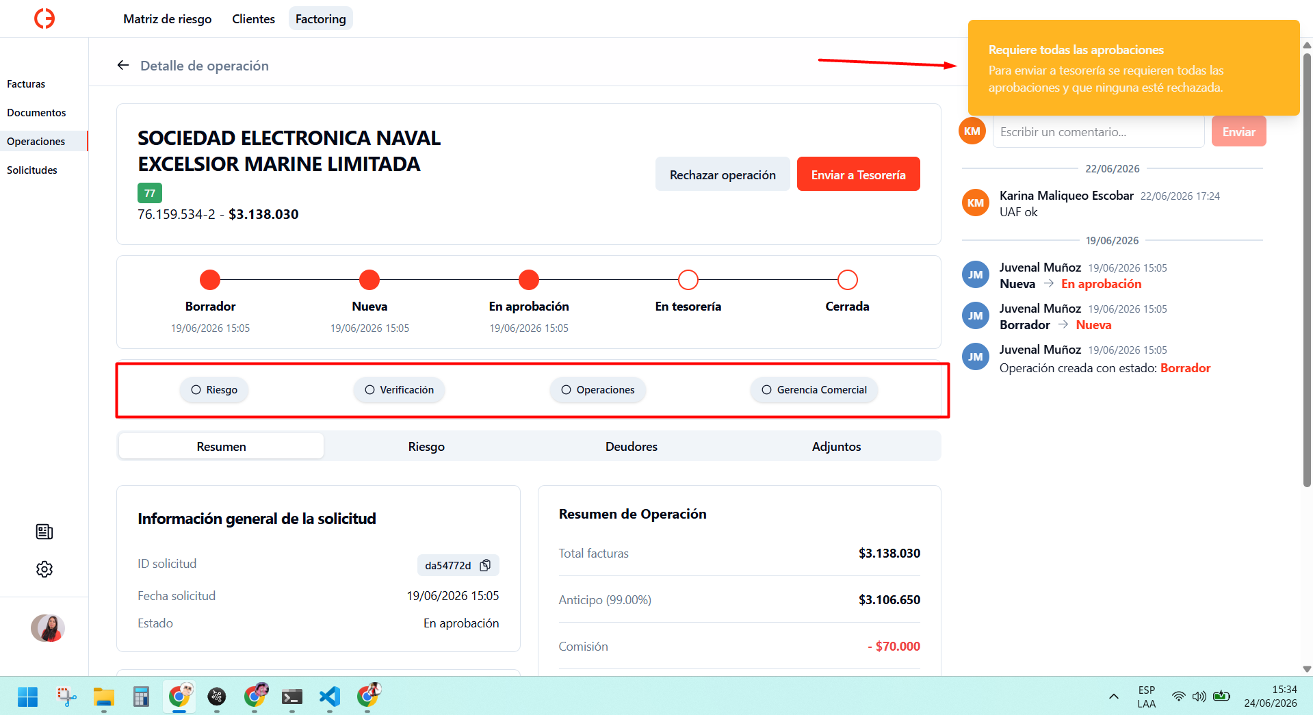The image size is (1313, 715).
Task: Open the news/document icon in the sidebar
Action: pos(44,532)
